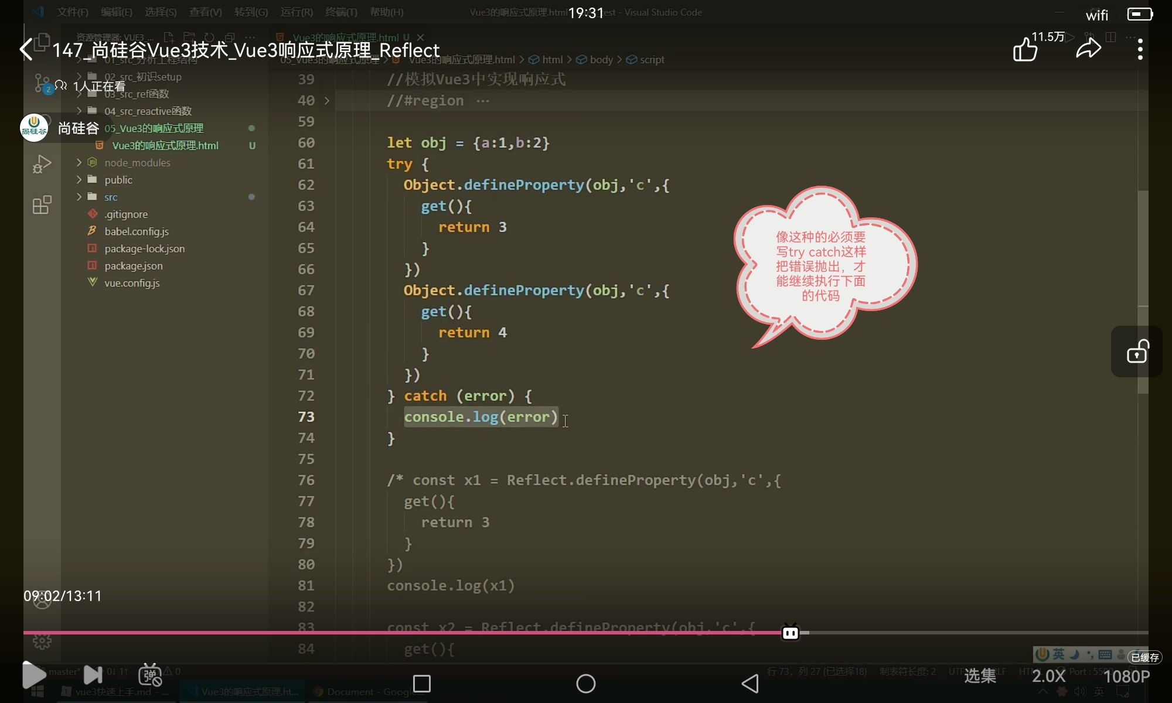This screenshot has height=703, width=1172.
Task: Skip to the next video
Action: point(93,675)
